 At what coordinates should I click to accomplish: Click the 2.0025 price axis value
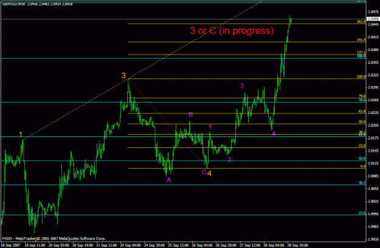click(373, 201)
